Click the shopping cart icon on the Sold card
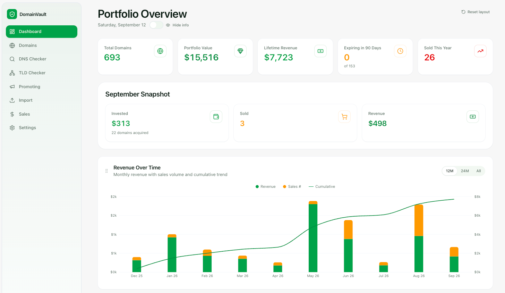The width and height of the screenshot is (505, 293). (344, 117)
